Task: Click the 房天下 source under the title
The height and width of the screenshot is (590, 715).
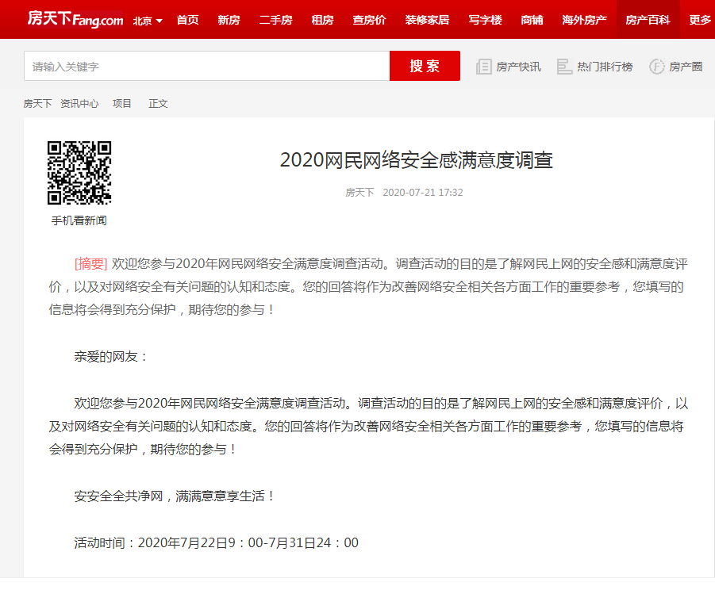Action: 359,192
